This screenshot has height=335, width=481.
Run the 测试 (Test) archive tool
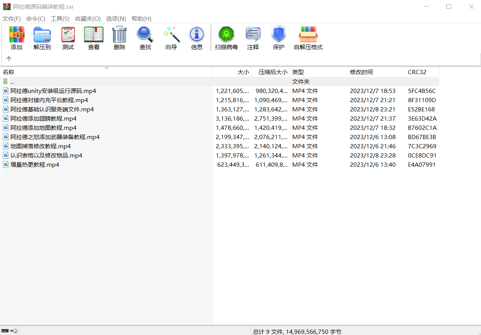(68, 38)
